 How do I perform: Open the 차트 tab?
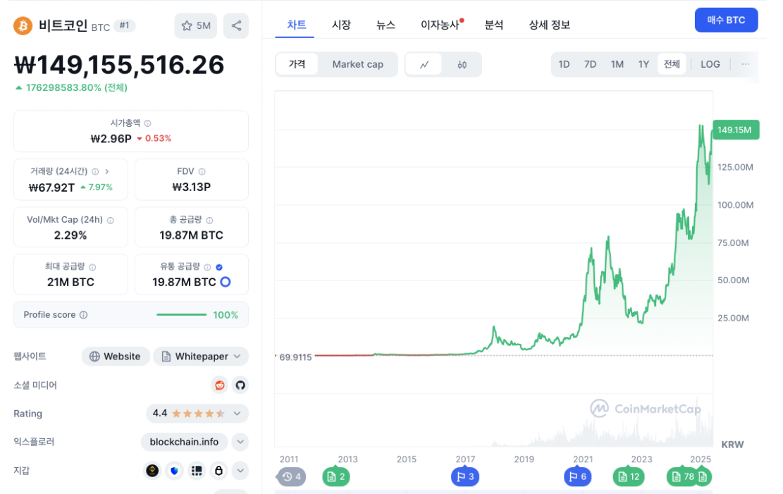coord(296,25)
